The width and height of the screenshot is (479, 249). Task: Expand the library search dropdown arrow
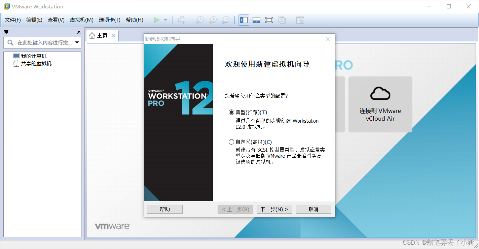tap(77, 43)
